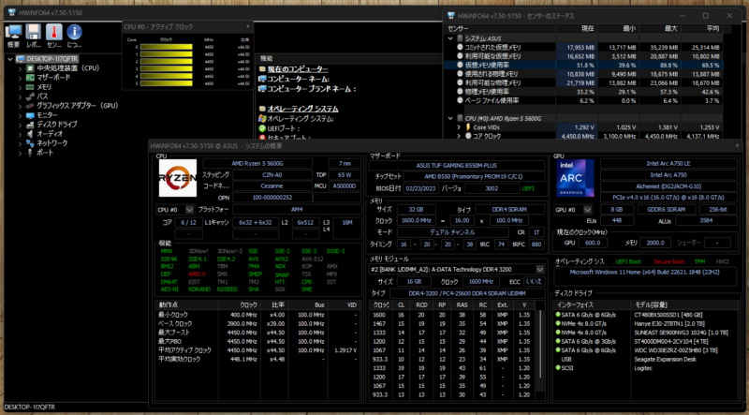Image resolution: width=749 pixels, height=415 pixels.
Task: Expand Core VIDs sensor row
Action: point(459,127)
